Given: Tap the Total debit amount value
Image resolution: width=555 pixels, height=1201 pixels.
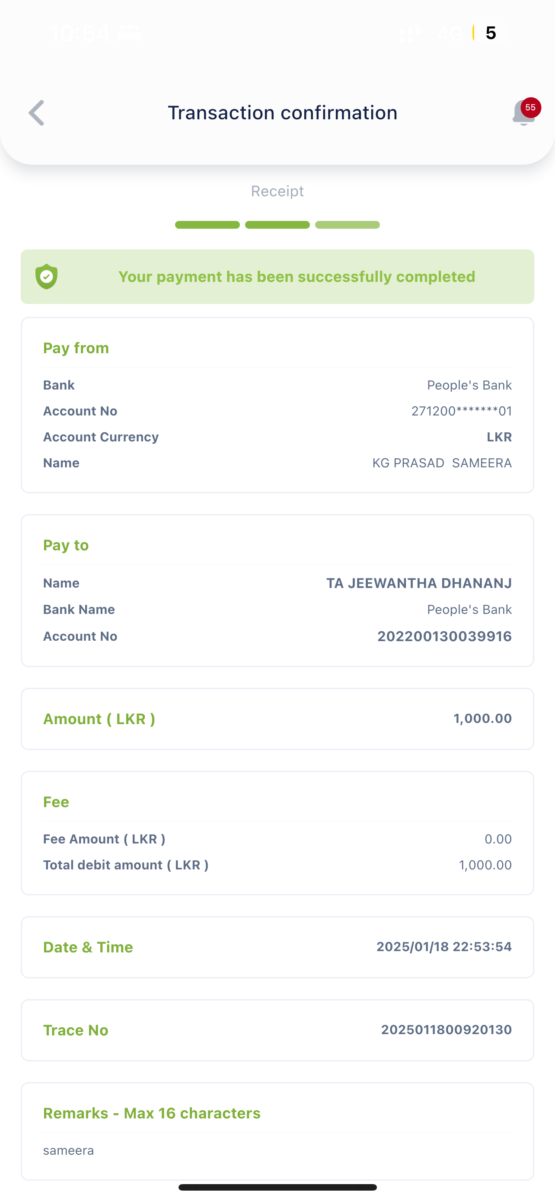Looking at the screenshot, I should [x=485, y=866].
